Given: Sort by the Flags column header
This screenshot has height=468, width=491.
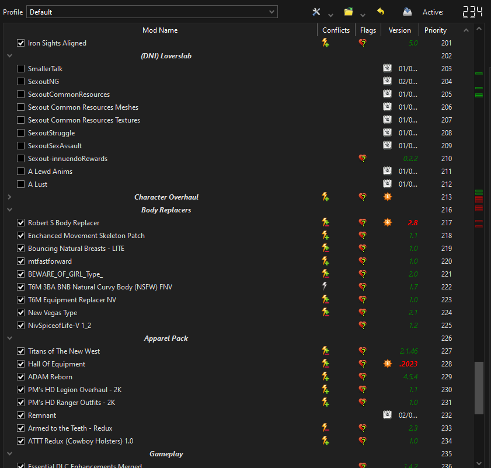Looking at the screenshot, I should (368, 30).
